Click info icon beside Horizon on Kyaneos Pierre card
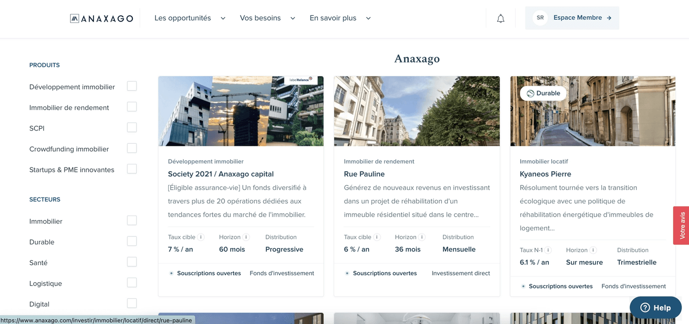689x324 pixels. point(593,250)
